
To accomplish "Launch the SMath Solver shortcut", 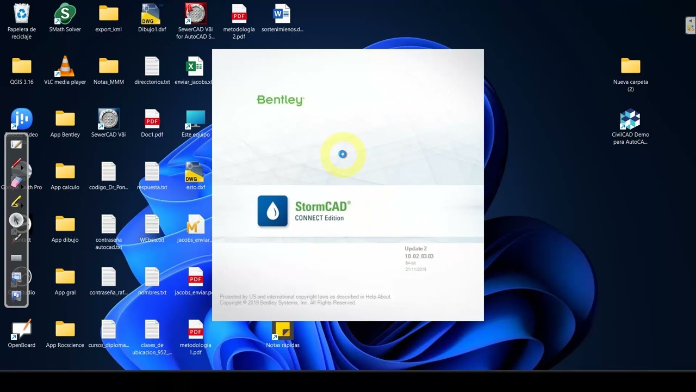I will tap(65, 19).
